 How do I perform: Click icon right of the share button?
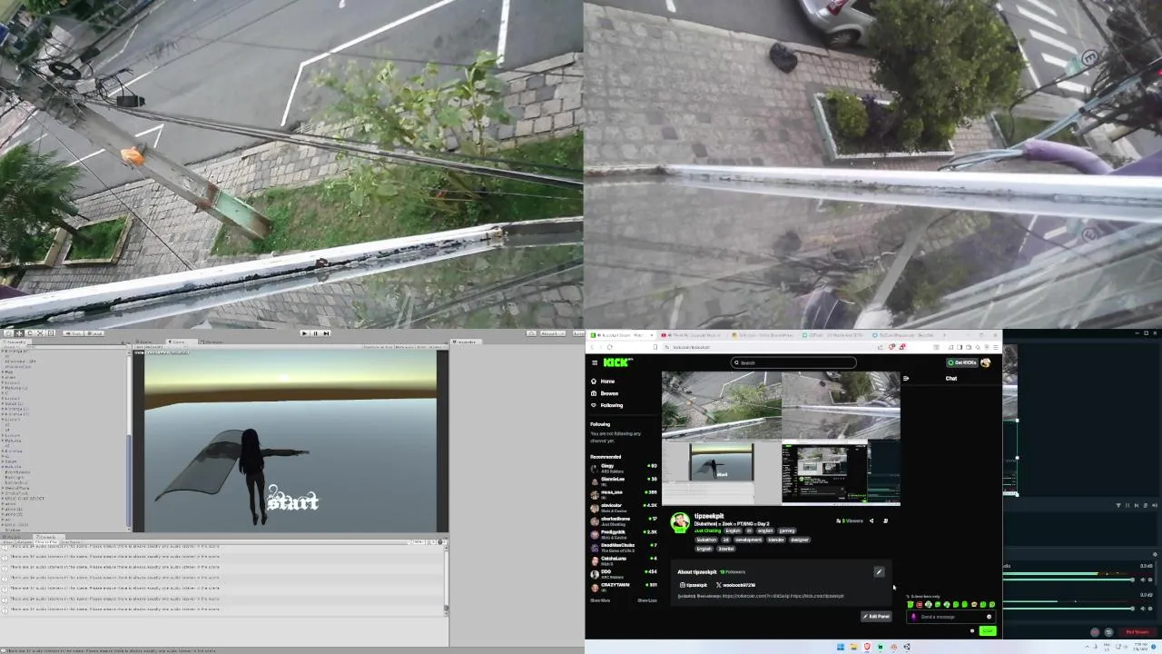[x=886, y=521]
